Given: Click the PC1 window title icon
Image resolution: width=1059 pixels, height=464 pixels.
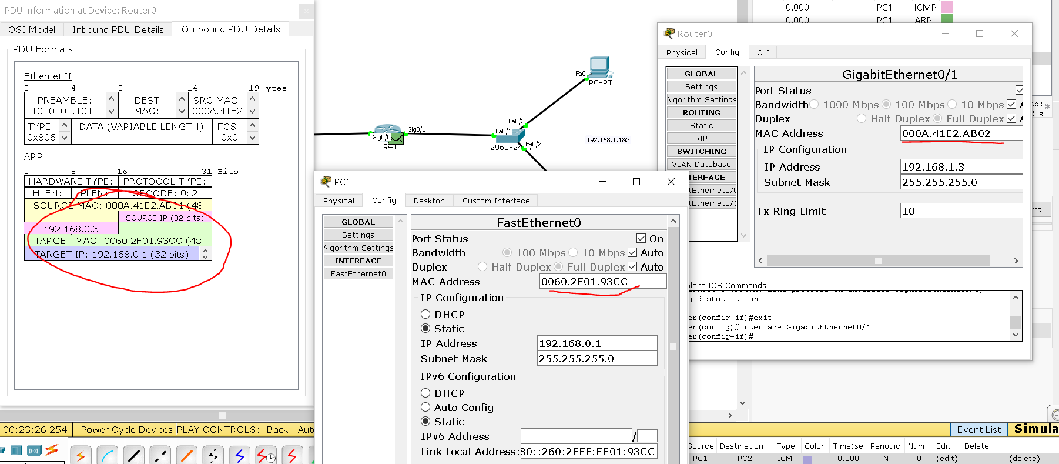Looking at the screenshot, I should (x=326, y=182).
